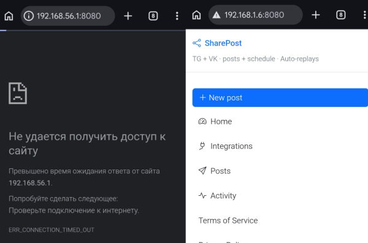368x243 pixels.
Task: Open a new tab in left browser
Action: pos(128,16)
